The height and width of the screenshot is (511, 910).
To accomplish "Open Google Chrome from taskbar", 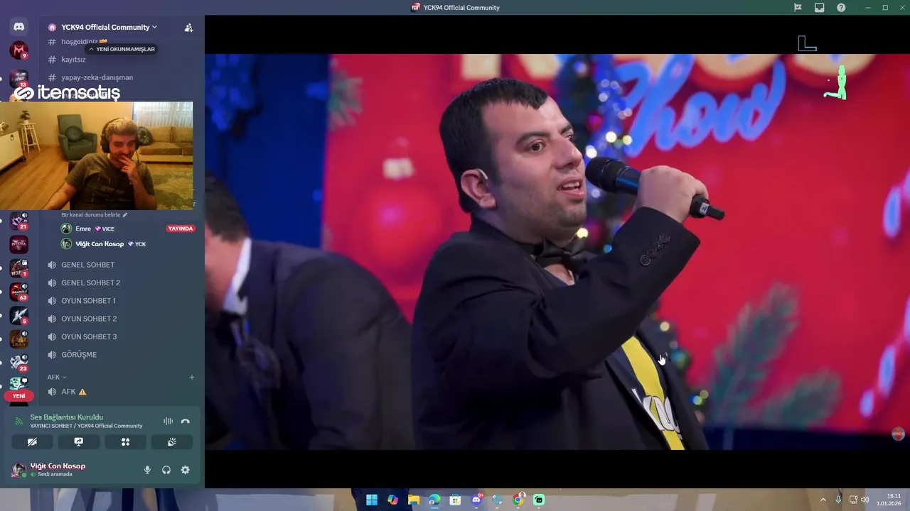I will coord(518,500).
